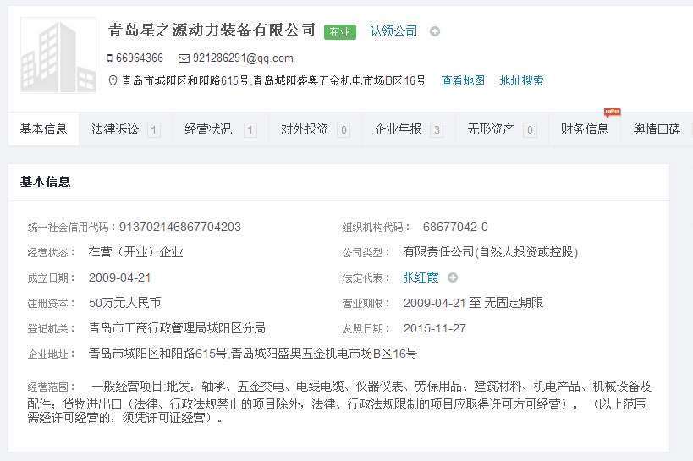Switch to the 基本信息 tab

44,129
